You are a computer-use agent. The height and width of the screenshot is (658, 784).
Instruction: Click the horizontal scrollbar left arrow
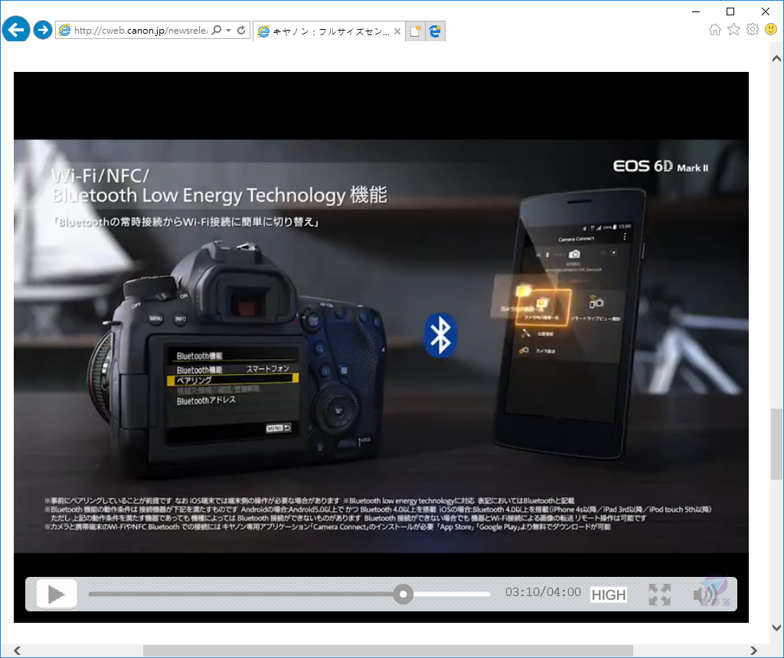18,650
